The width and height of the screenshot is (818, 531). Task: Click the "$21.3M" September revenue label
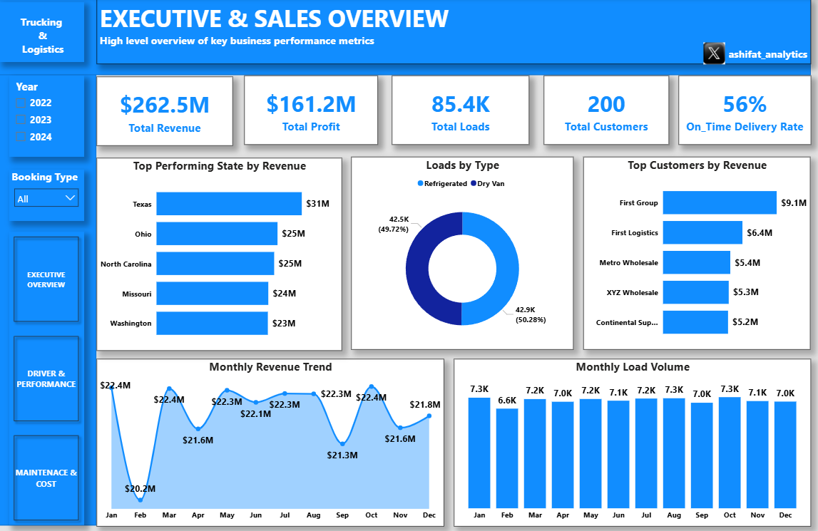[342, 455]
